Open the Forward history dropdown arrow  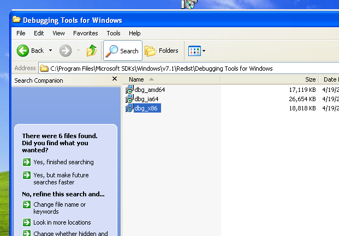(x=78, y=51)
